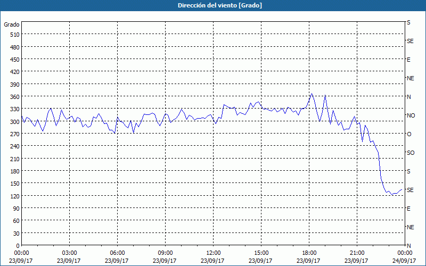Pick the 21:00 time label

pos(357,253)
